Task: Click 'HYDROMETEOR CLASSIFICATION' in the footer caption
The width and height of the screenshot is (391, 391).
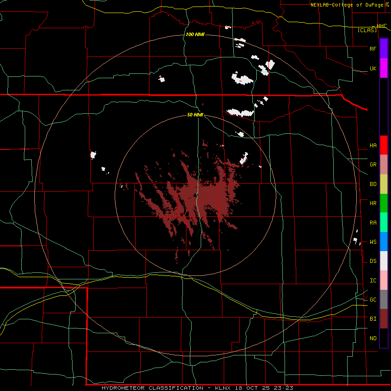Action: (x=152, y=388)
